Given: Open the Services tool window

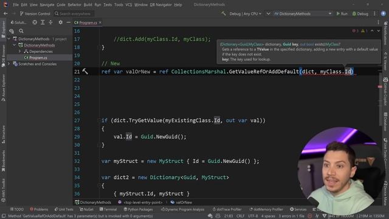Looking at the screenshot, I should coord(298,209).
